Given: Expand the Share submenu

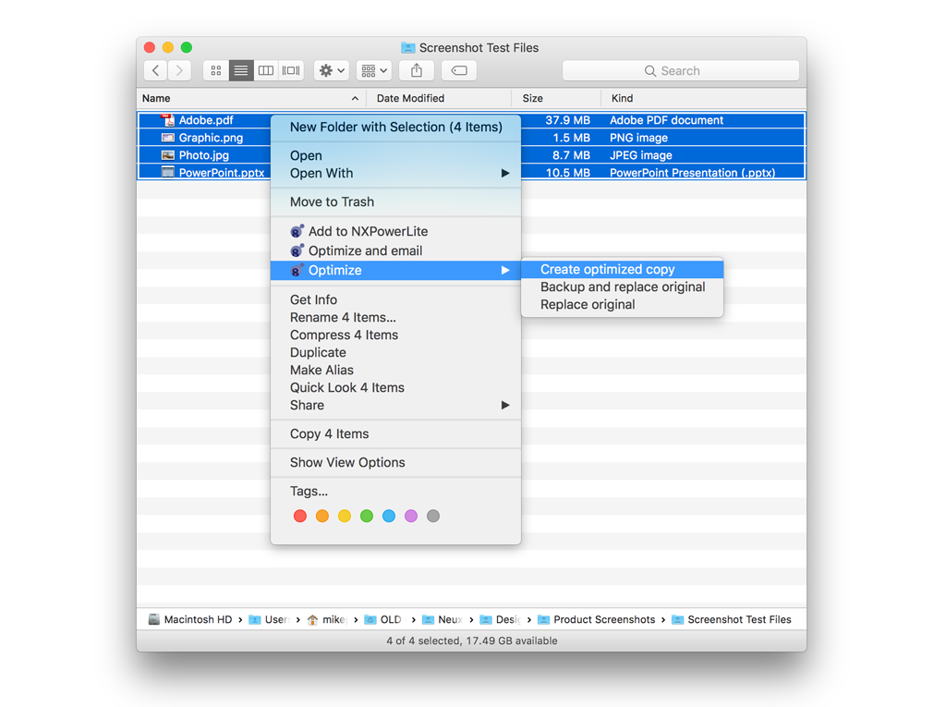Looking at the screenshot, I should coord(395,405).
